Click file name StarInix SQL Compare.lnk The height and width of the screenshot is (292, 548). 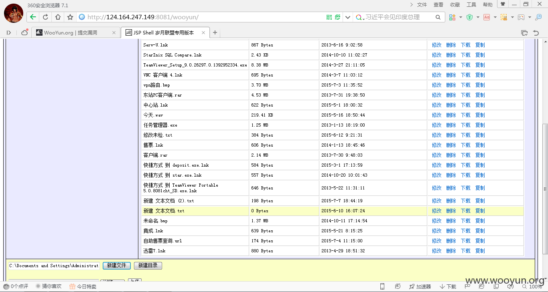click(173, 55)
